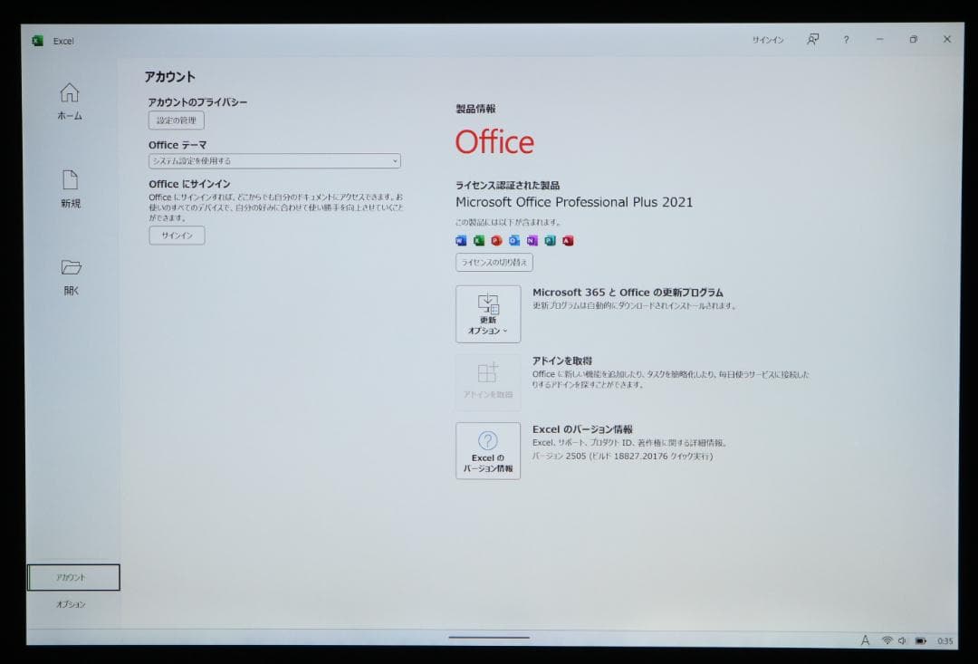Click the 設定の管理 button

pyautogui.click(x=177, y=120)
